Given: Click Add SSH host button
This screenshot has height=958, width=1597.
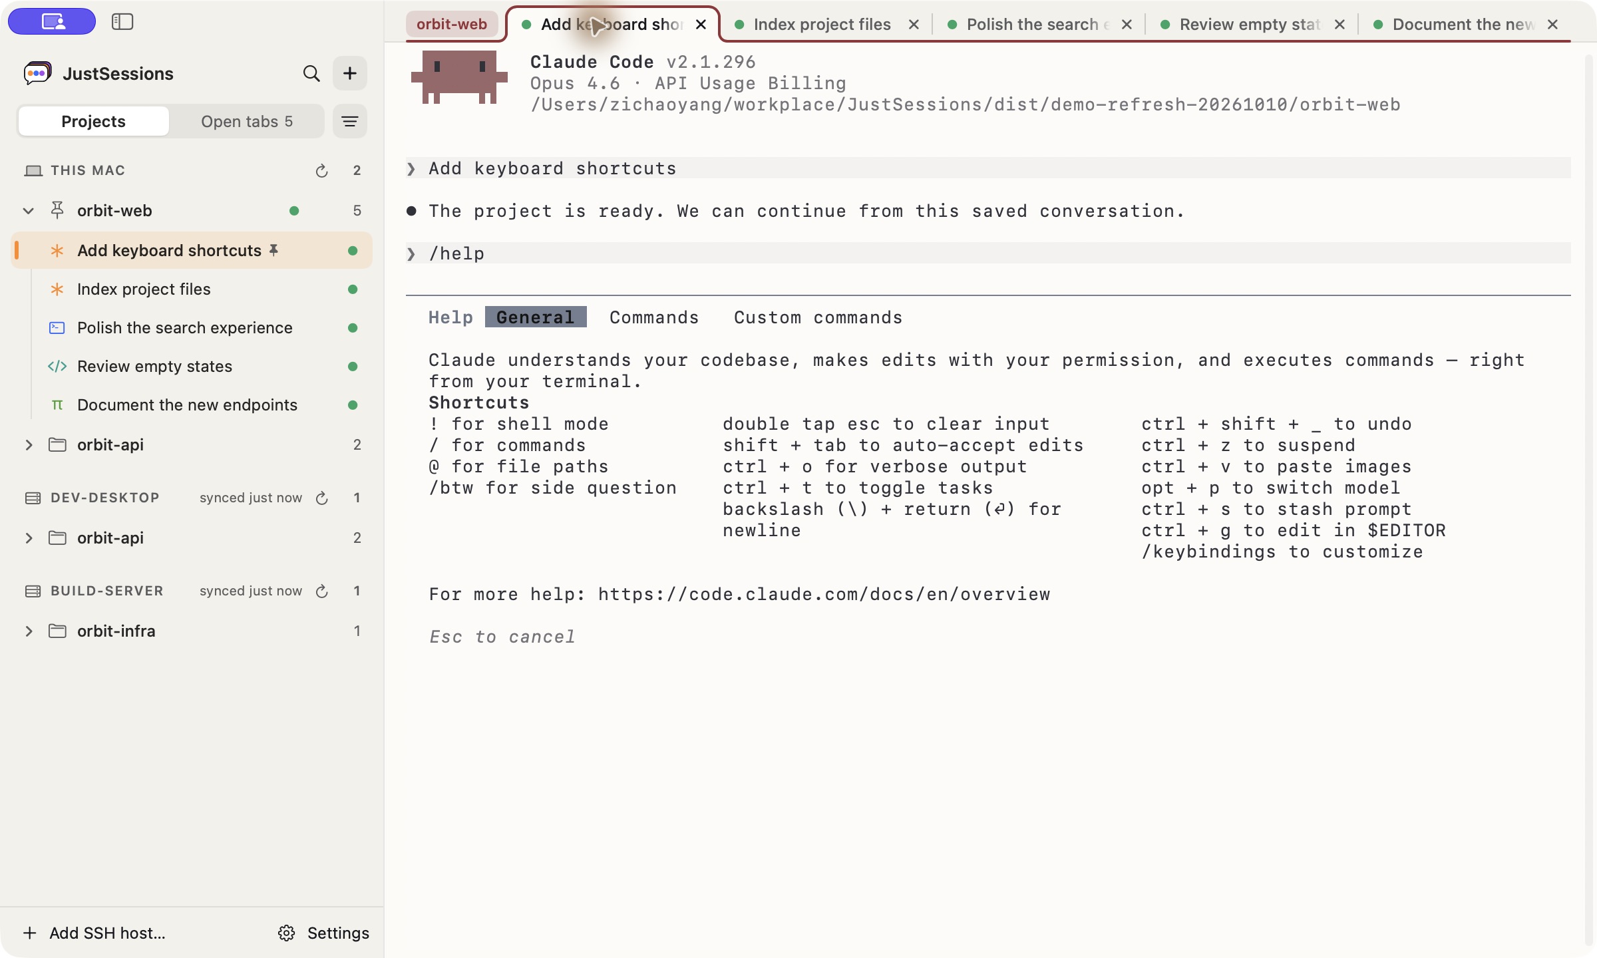Looking at the screenshot, I should 94,933.
